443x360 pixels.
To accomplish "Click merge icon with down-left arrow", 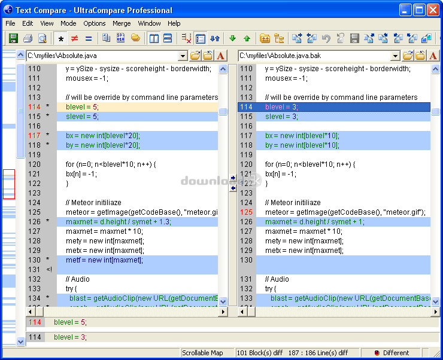I will coord(398,38).
